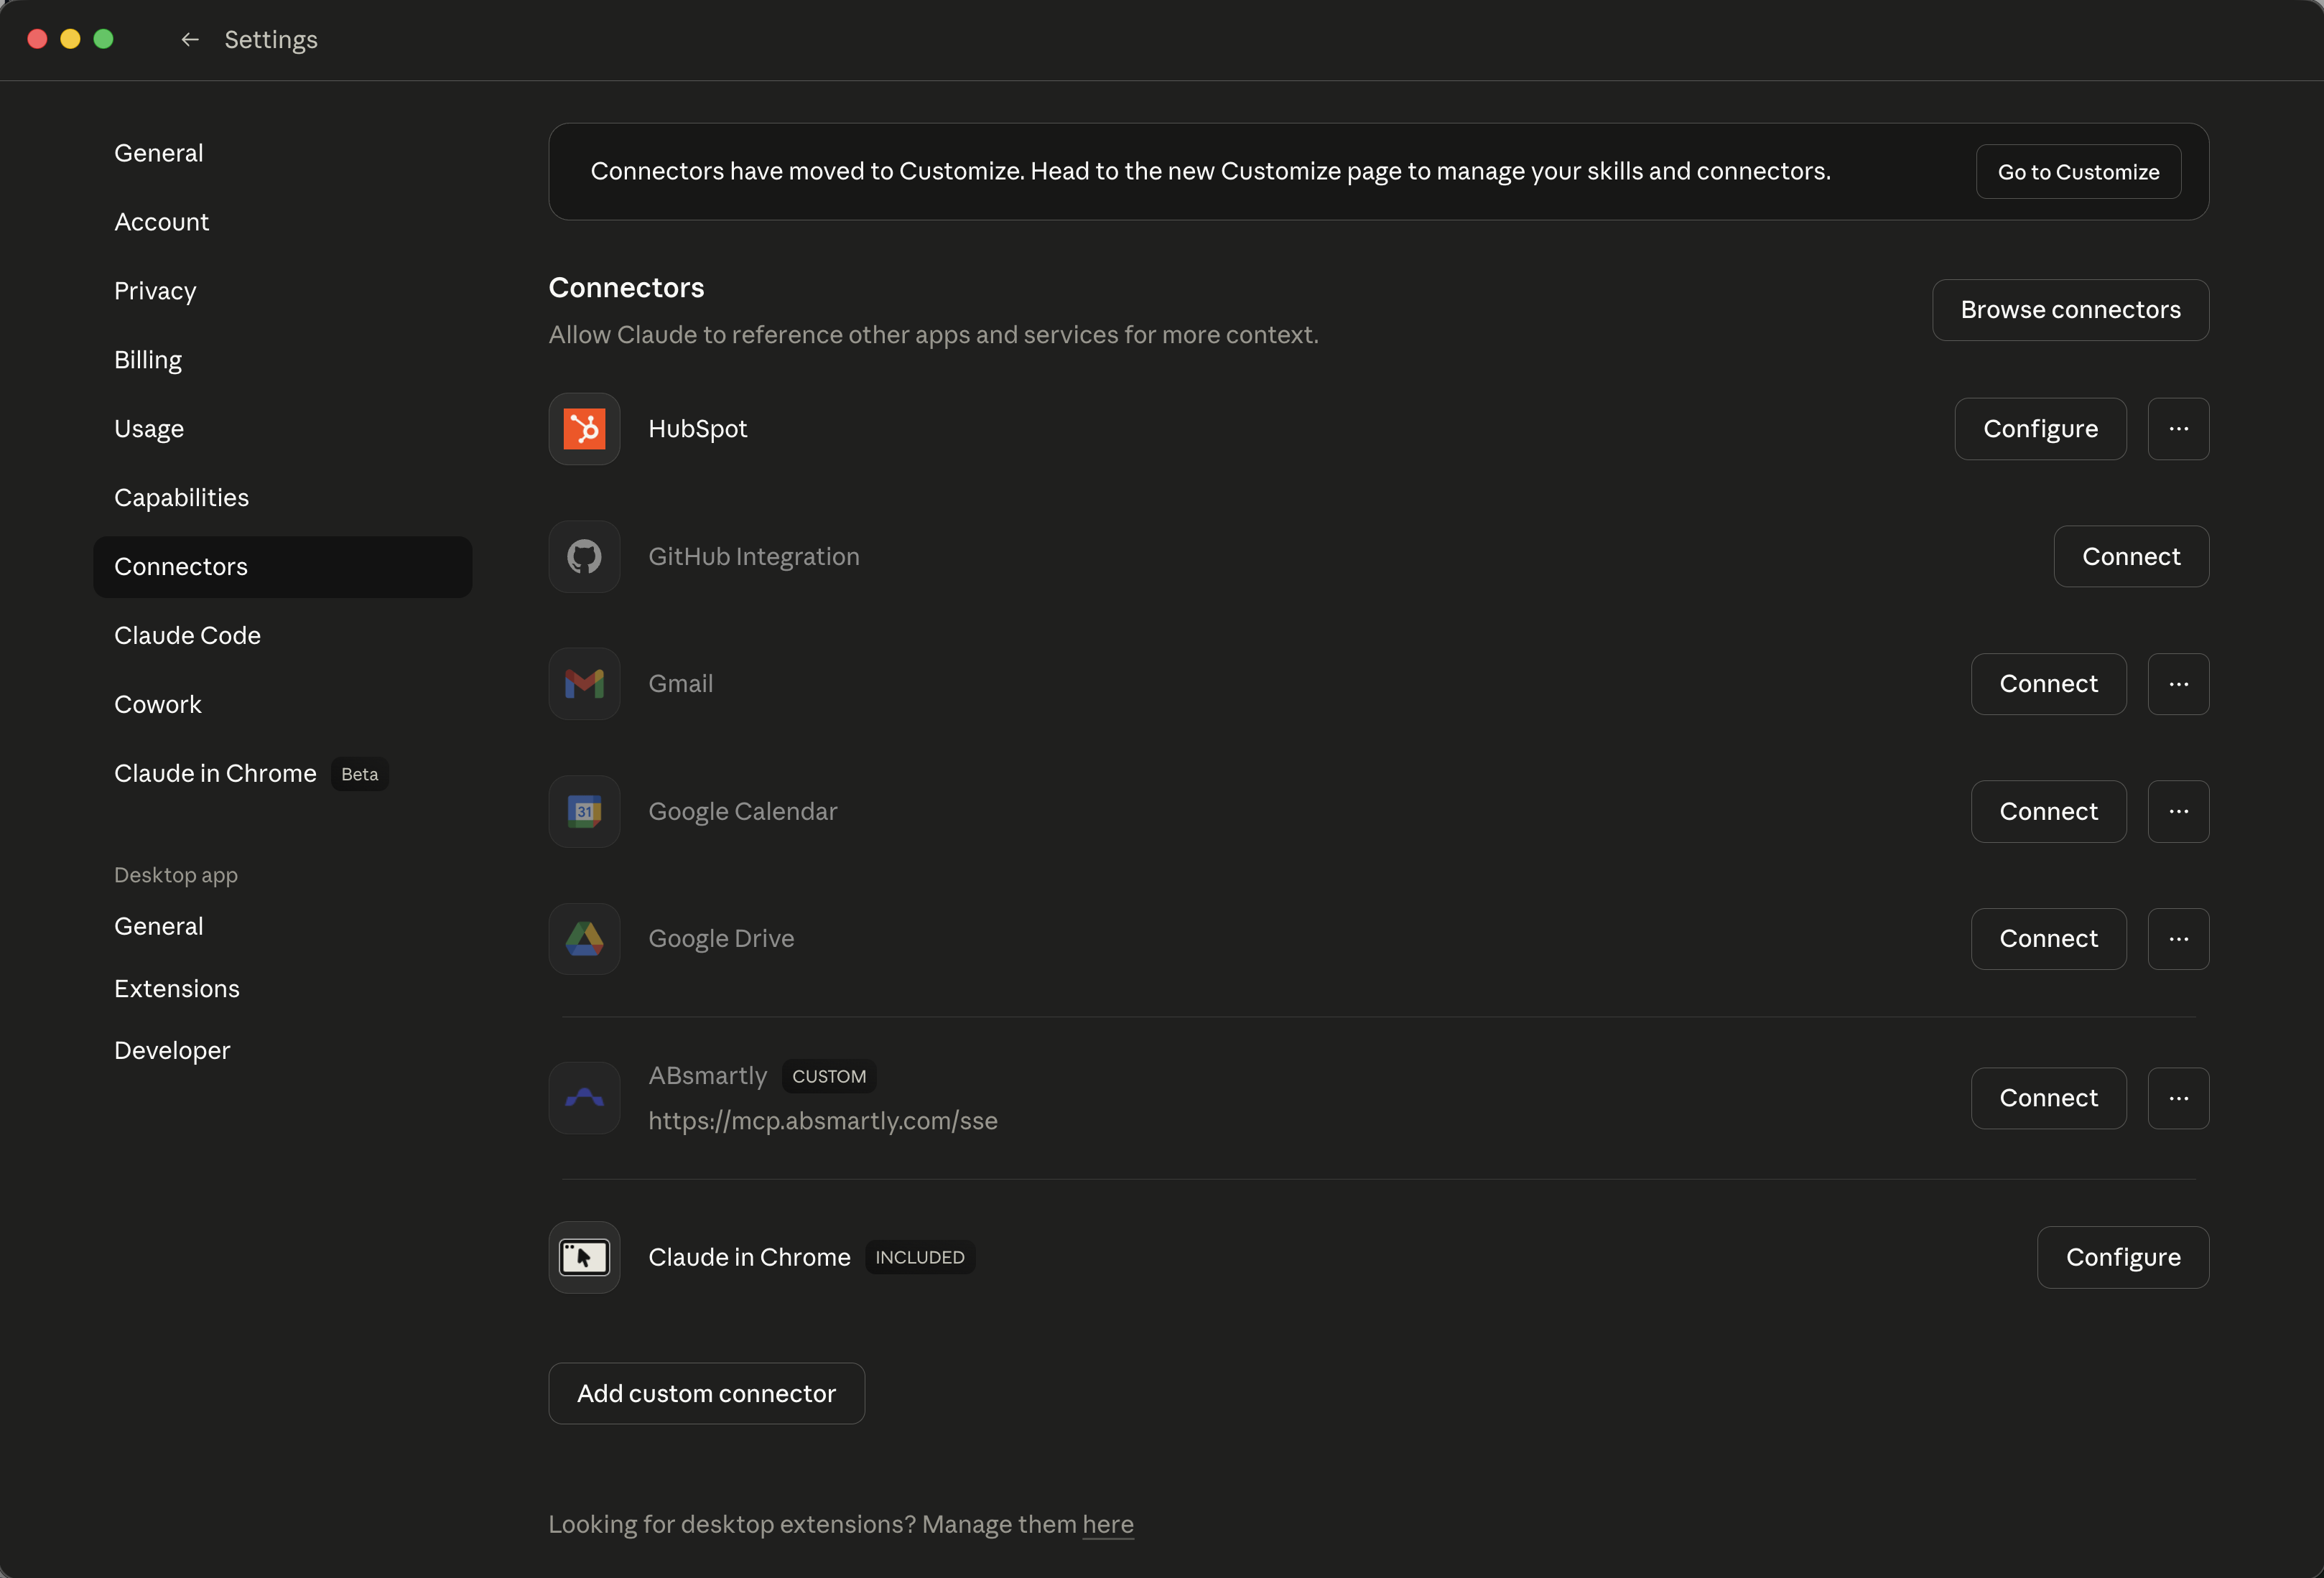Click the Google Drive connector name
Image resolution: width=2324 pixels, height=1578 pixels.
click(x=721, y=938)
